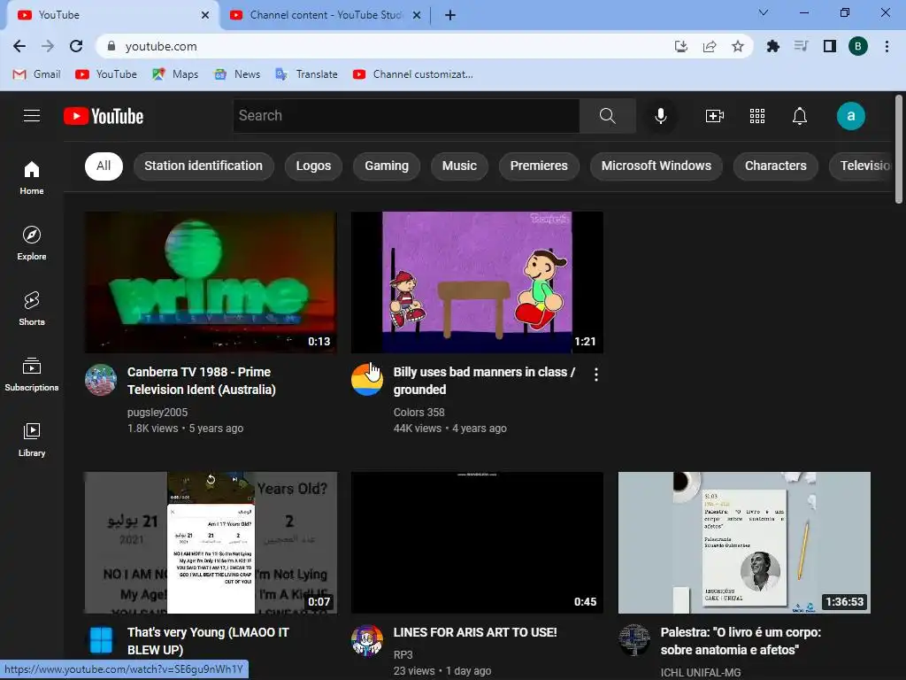906x680 pixels.
Task: Open the LINES FOR ARIS ART TO USE! title
Action: tap(475, 632)
